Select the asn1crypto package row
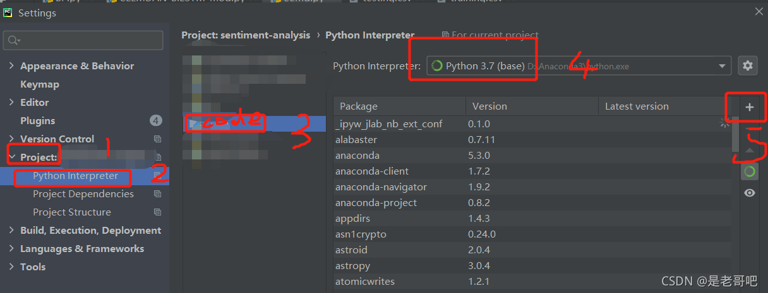This screenshot has width=768, height=293. (x=532, y=234)
